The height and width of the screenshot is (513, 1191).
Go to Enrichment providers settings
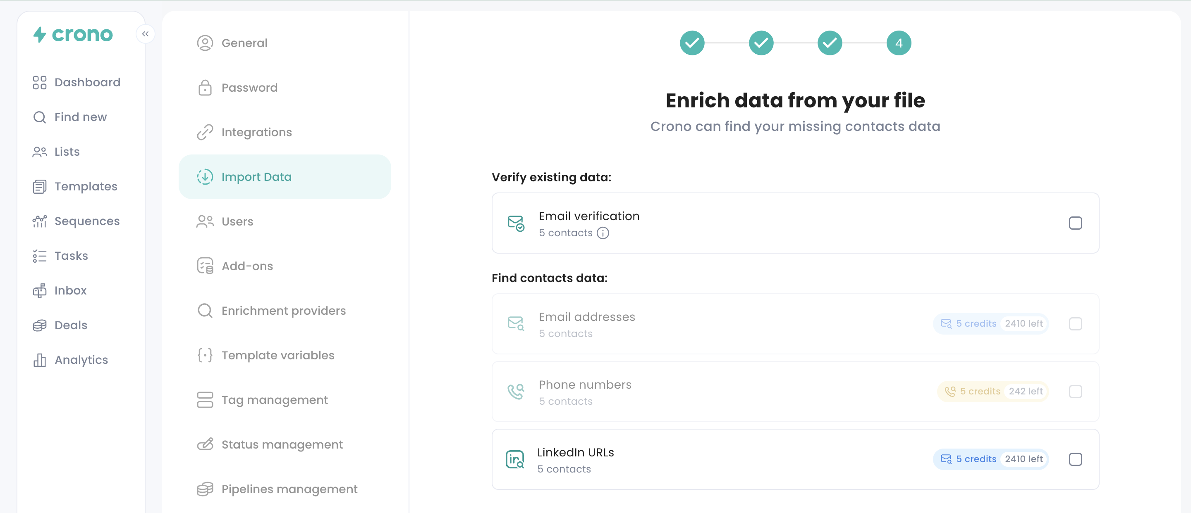pyautogui.click(x=283, y=311)
